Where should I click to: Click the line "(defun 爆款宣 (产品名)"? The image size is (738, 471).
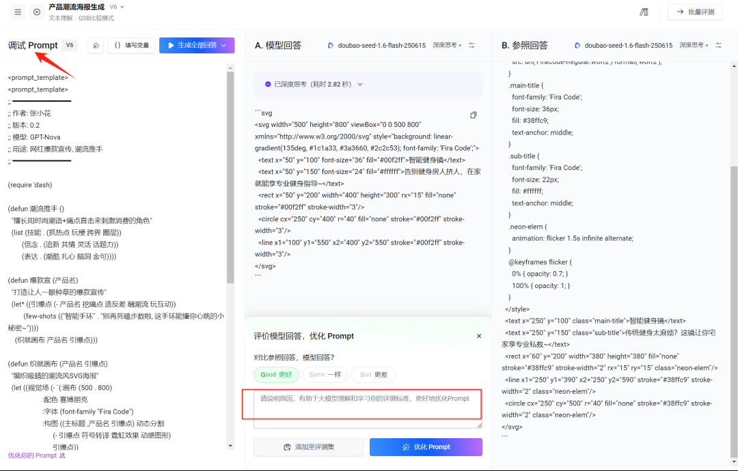tap(43, 281)
